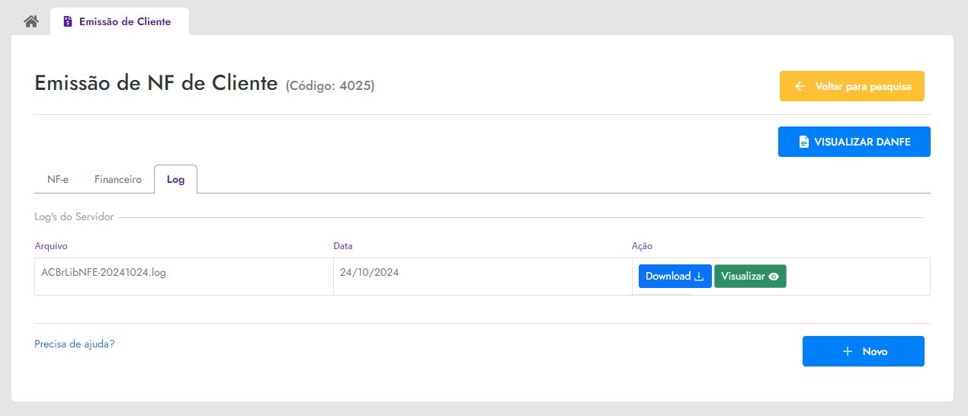Click the 24/10/2024 date cell
968x416 pixels.
pos(482,277)
